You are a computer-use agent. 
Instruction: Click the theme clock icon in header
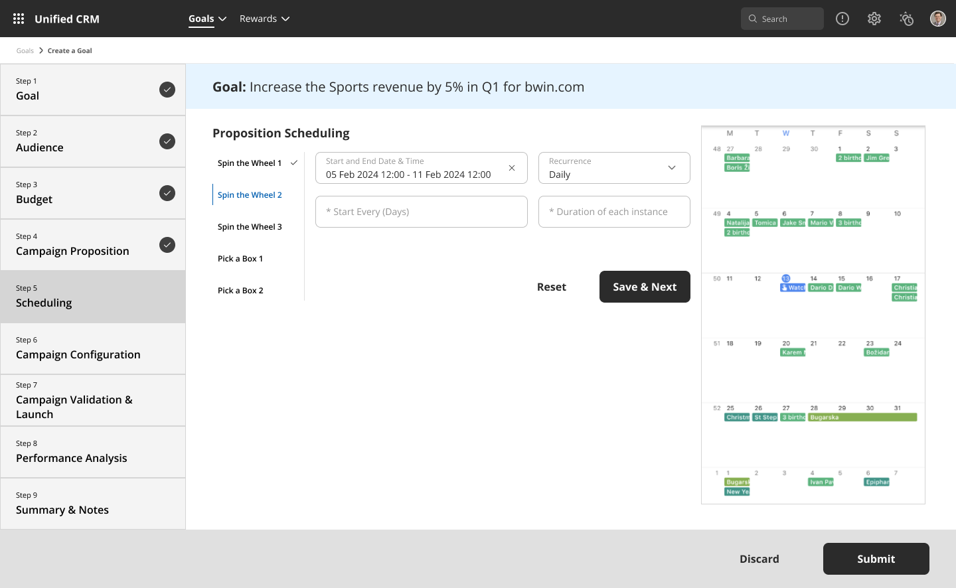tap(906, 19)
